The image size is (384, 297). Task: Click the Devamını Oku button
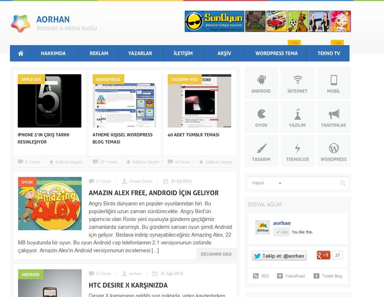tap(216, 254)
